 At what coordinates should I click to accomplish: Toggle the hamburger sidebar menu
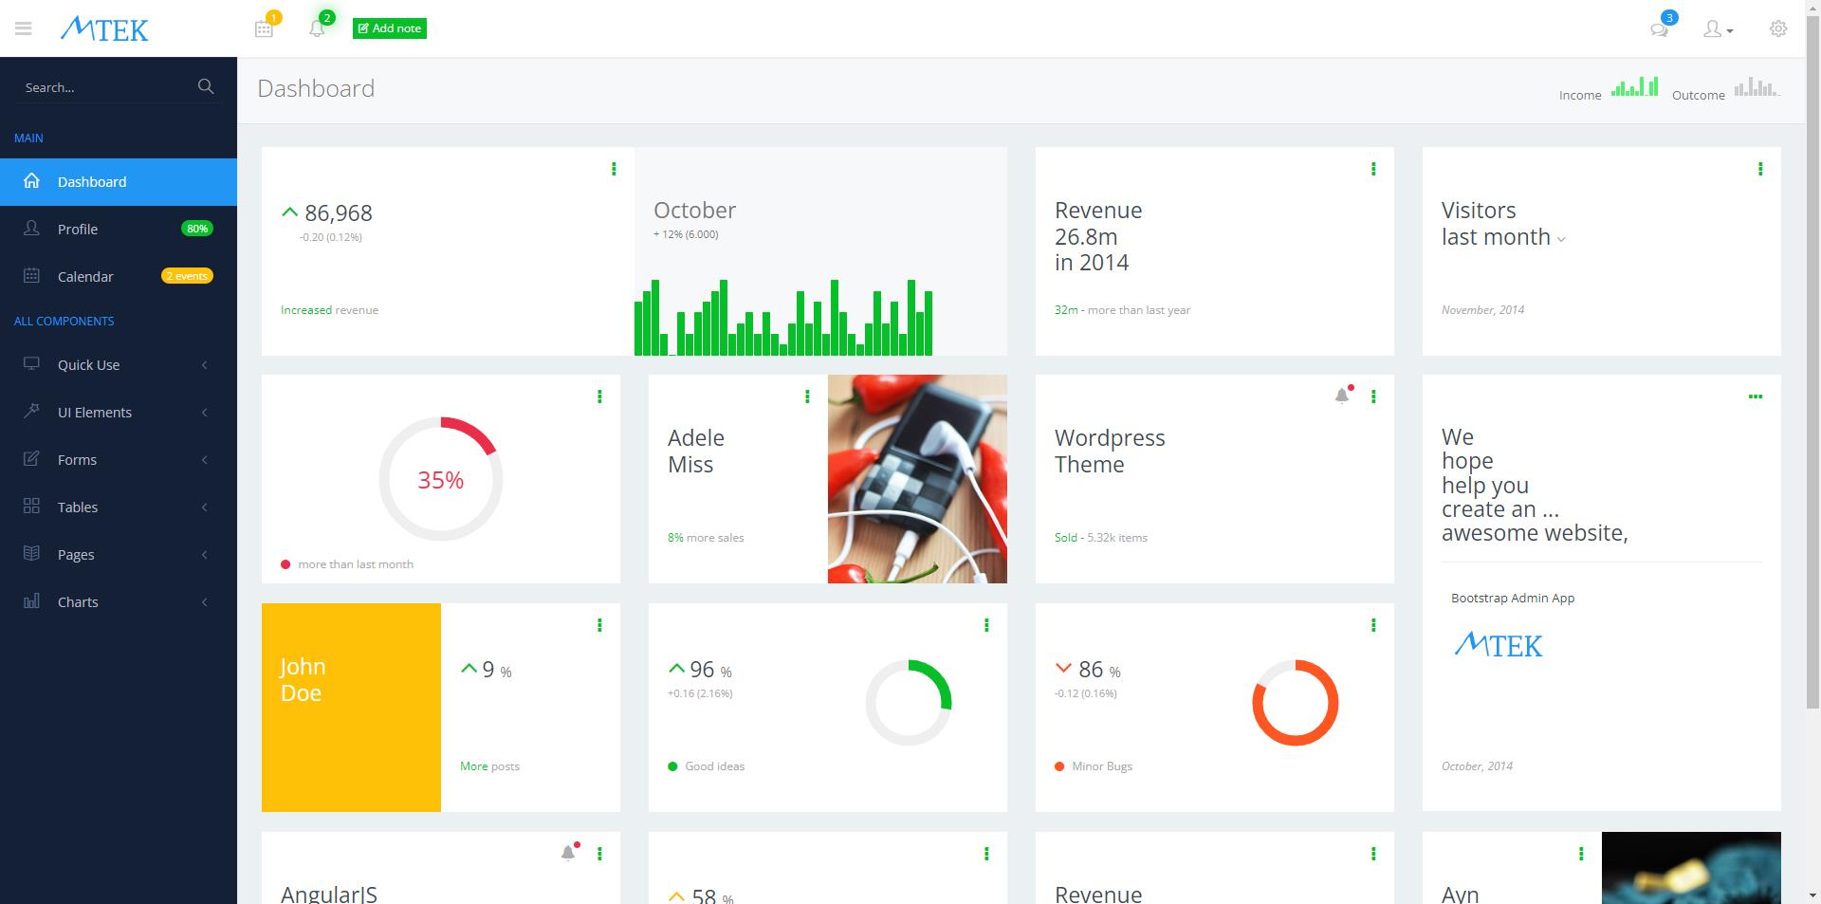(x=24, y=28)
